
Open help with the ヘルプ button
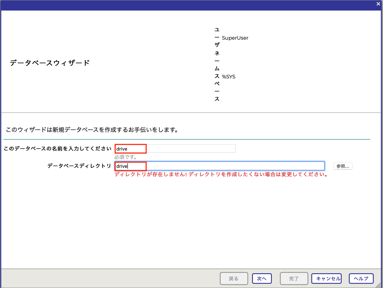(361, 278)
